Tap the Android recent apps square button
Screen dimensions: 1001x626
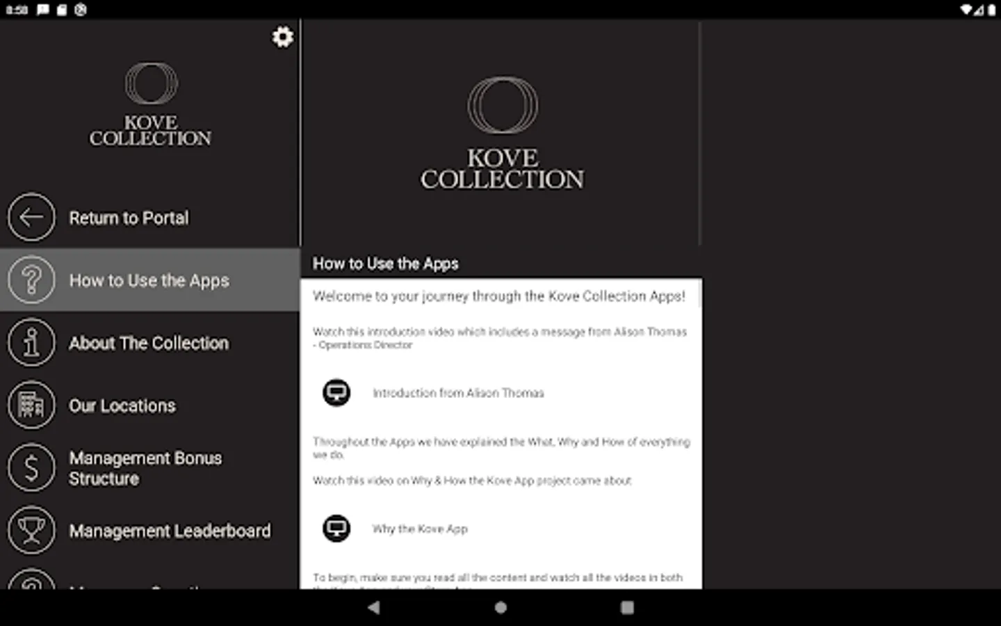pos(627,607)
